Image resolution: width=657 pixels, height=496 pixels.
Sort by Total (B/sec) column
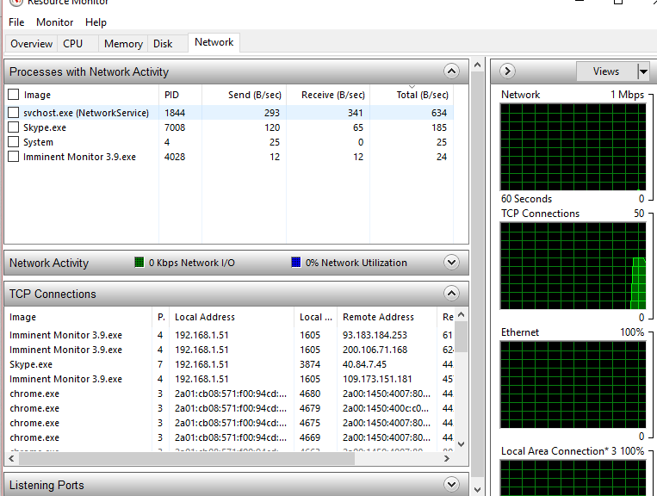[412, 95]
